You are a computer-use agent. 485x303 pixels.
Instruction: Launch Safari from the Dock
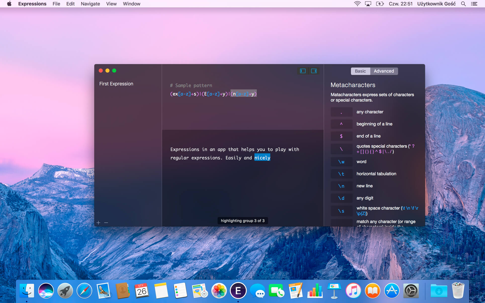tap(84, 291)
